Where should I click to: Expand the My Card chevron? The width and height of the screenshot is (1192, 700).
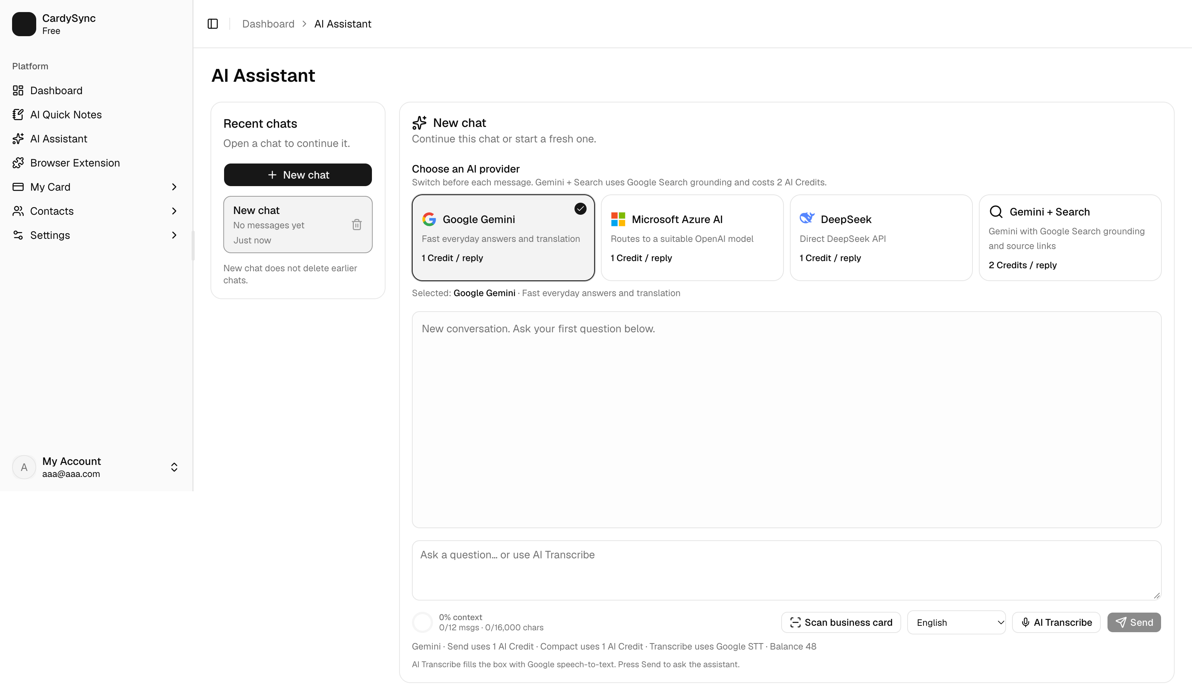174,186
